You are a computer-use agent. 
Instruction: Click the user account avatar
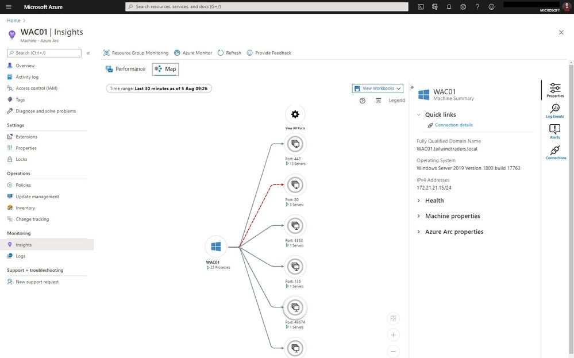[x=567, y=6]
